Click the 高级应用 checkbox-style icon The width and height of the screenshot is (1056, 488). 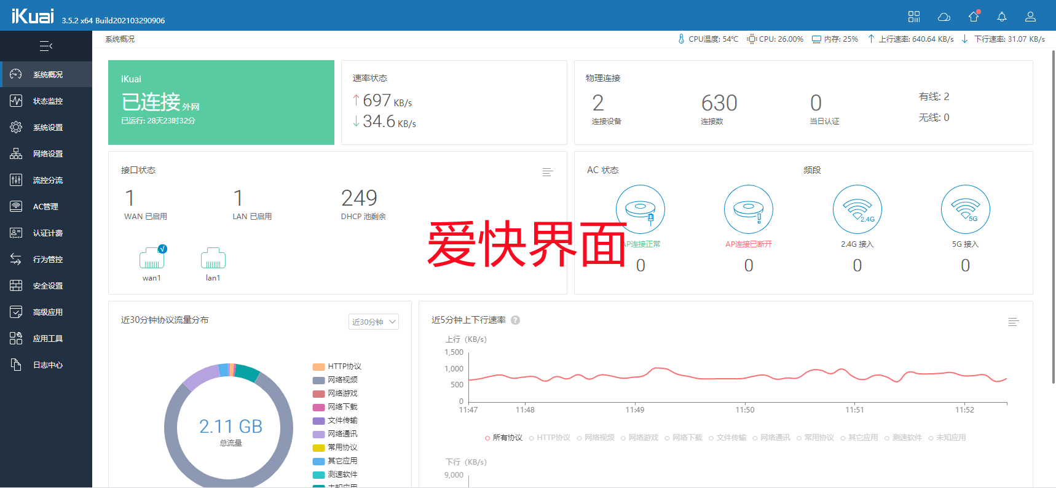(x=16, y=312)
